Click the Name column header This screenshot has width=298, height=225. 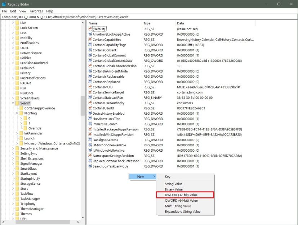click(x=115, y=23)
